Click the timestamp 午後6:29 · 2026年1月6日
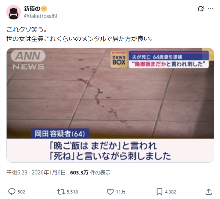The height and width of the screenshot is (199, 220). point(36,173)
